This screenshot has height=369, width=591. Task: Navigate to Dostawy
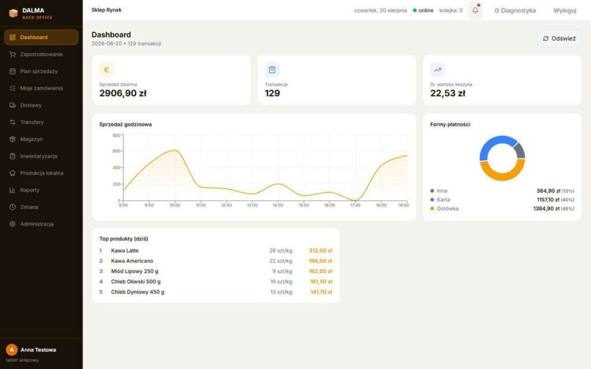pos(41,105)
